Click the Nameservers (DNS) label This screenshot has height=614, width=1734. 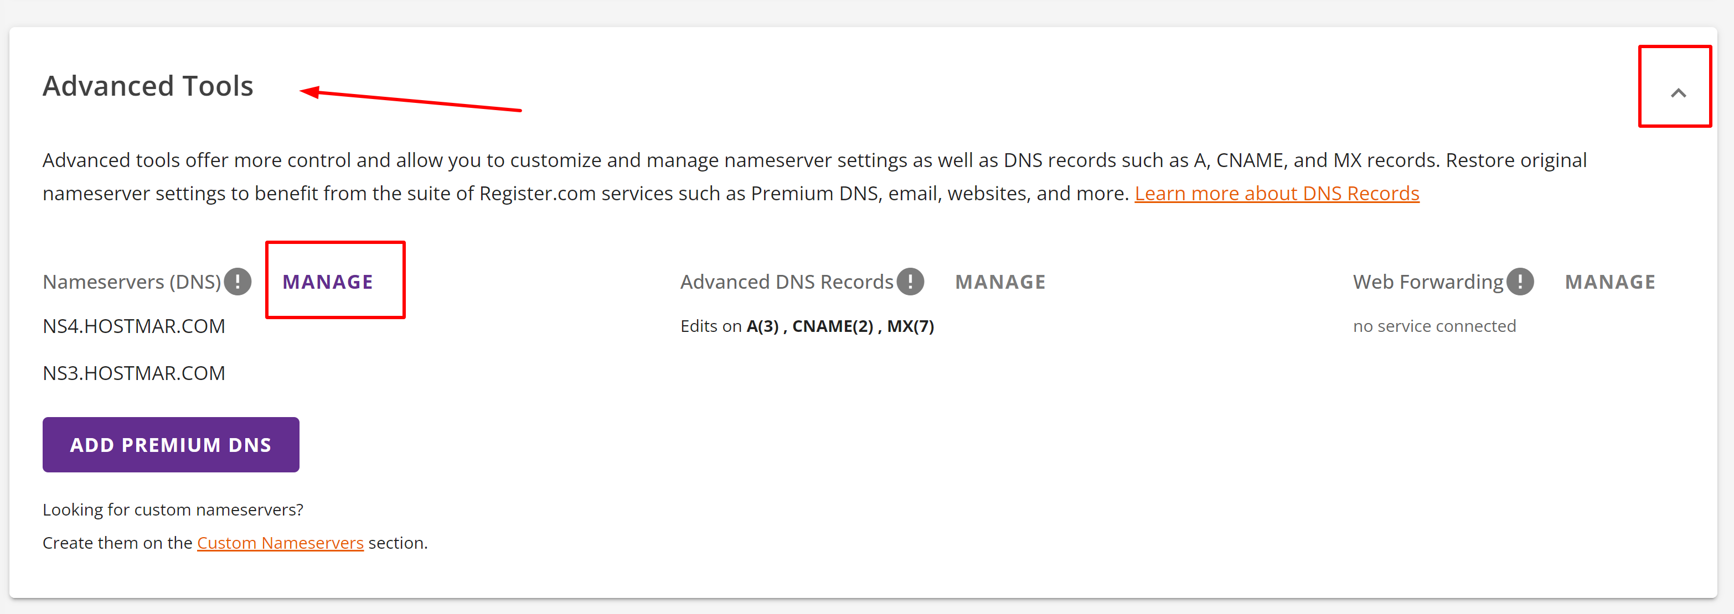click(x=132, y=282)
